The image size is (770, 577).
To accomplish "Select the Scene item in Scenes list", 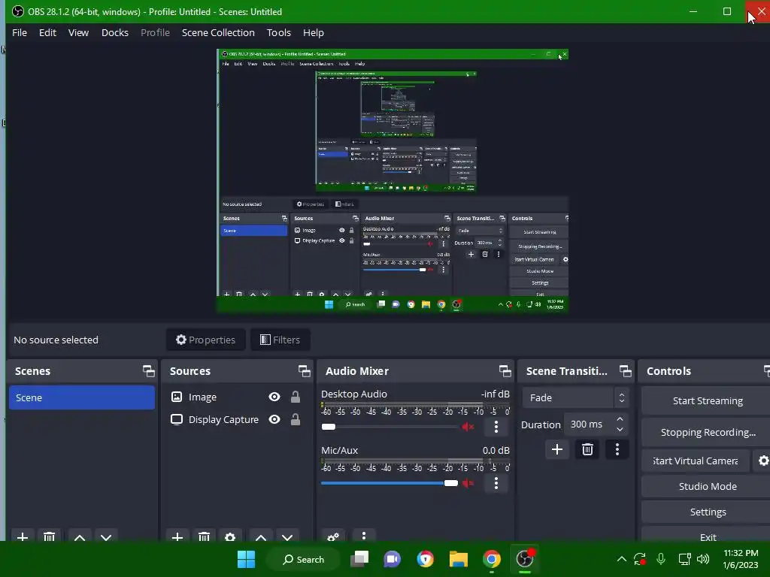I will pyautogui.click(x=81, y=397).
